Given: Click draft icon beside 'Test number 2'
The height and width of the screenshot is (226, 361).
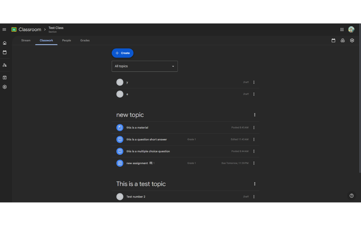Looking at the screenshot, I should (120, 197).
